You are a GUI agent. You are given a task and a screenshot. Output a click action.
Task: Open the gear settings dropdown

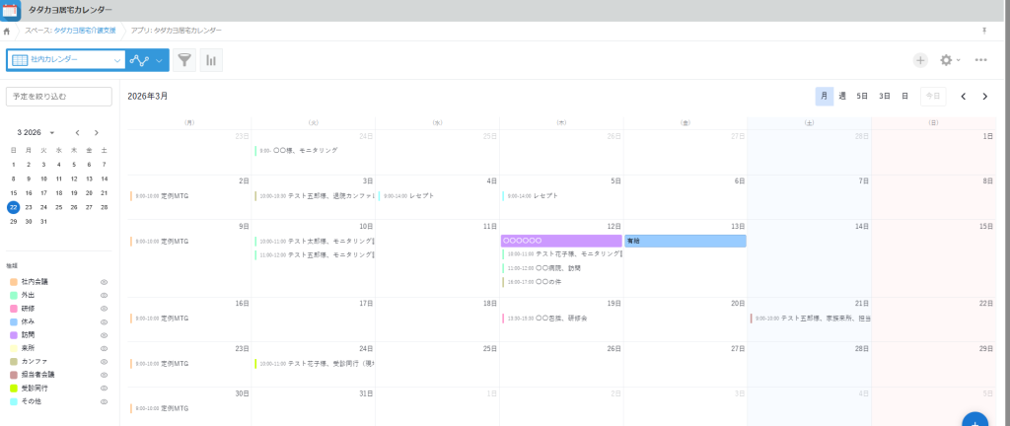[x=950, y=60]
